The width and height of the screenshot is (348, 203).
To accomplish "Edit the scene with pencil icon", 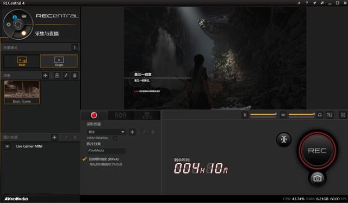I will 66,76.
